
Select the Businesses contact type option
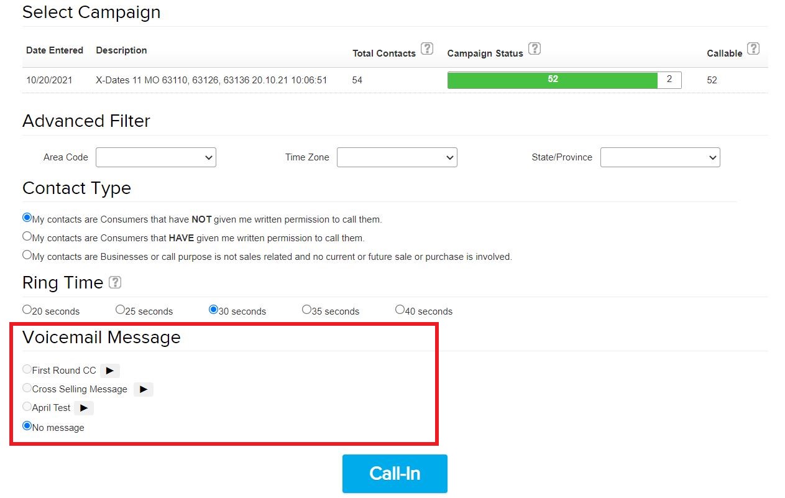27,255
